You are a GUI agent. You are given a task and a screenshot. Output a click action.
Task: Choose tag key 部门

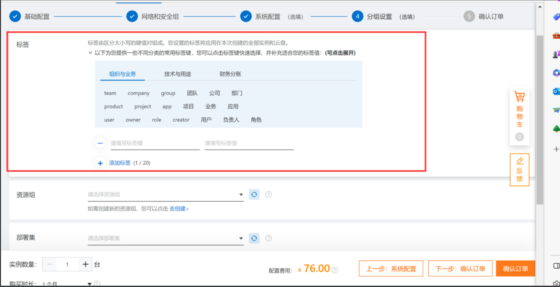(237, 93)
